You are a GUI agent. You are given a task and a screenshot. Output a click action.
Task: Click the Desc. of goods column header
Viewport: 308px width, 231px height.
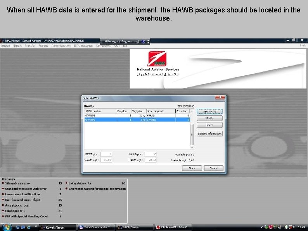click(161, 111)
